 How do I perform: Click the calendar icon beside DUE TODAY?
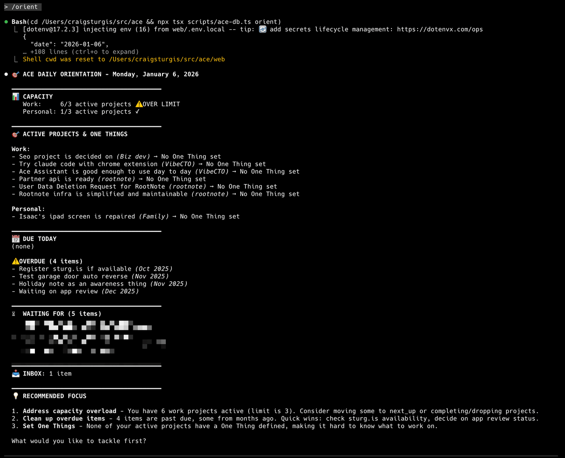(16, 238)
